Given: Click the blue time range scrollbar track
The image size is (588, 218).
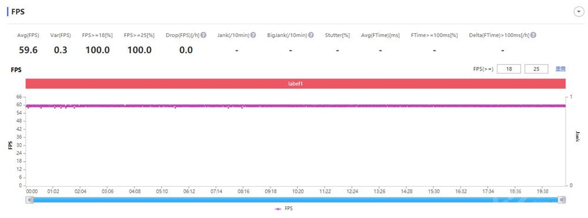Looking at the screenshot, I should click(x=296, y=200).
